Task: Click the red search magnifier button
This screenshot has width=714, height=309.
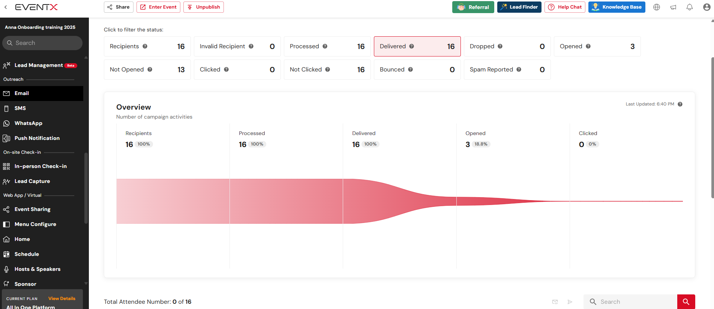Action: coord(686,302)
